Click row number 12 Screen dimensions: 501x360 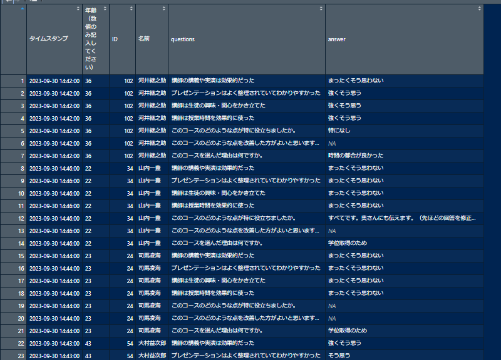coord(21,218)
